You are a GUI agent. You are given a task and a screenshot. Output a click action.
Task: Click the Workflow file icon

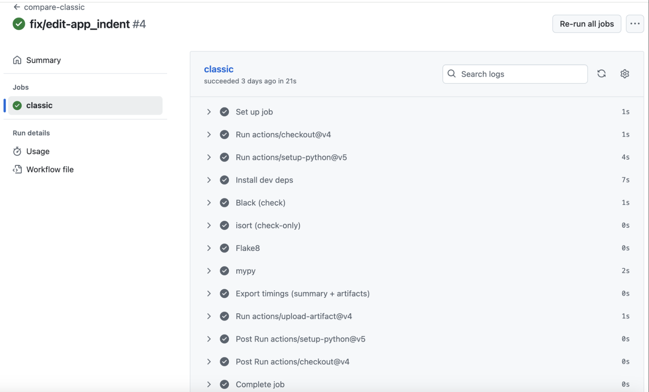coord(17,170)
